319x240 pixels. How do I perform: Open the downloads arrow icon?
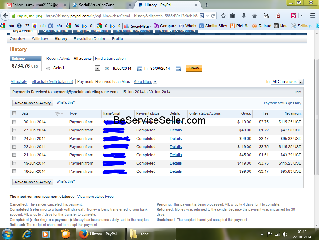tap(244, 16)
